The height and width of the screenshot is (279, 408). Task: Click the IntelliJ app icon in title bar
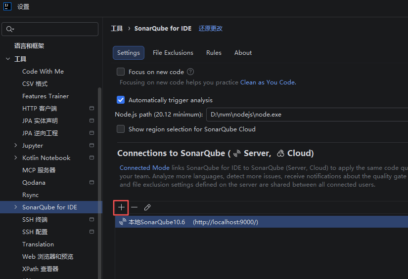7,6
